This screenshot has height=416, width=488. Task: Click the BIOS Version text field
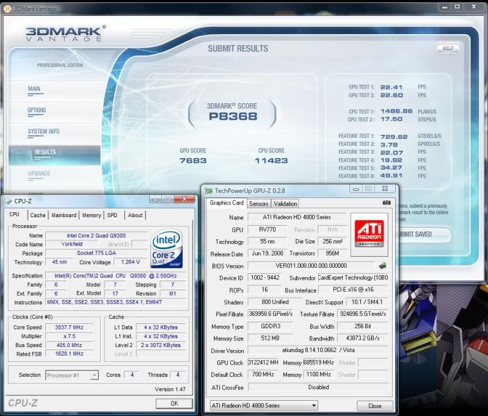pyautogui.click(x=311, y=266)
